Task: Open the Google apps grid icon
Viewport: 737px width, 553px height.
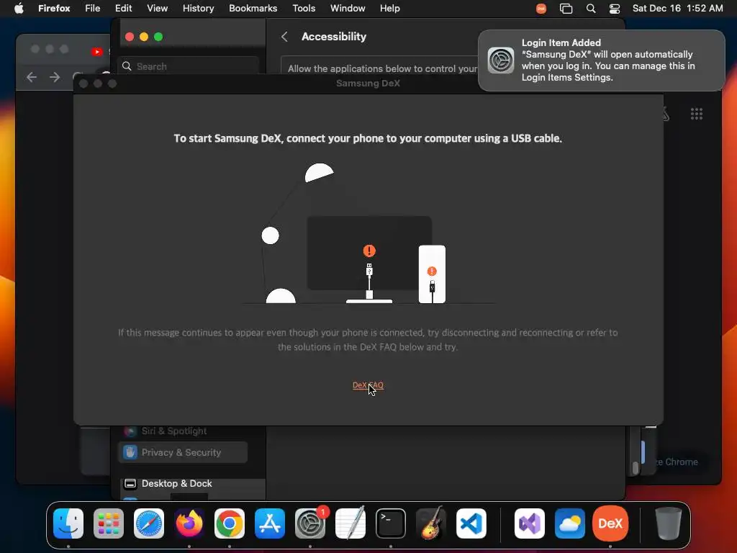Action: coord(697,114)
